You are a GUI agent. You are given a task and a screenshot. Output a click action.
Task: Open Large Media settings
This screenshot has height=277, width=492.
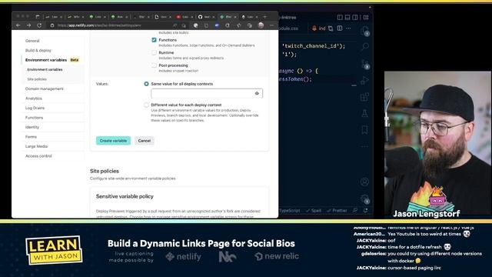pos(36,146)
